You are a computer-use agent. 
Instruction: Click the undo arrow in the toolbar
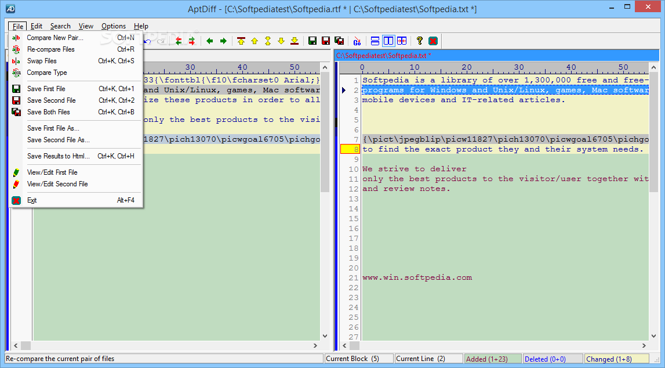click(148, 41)
